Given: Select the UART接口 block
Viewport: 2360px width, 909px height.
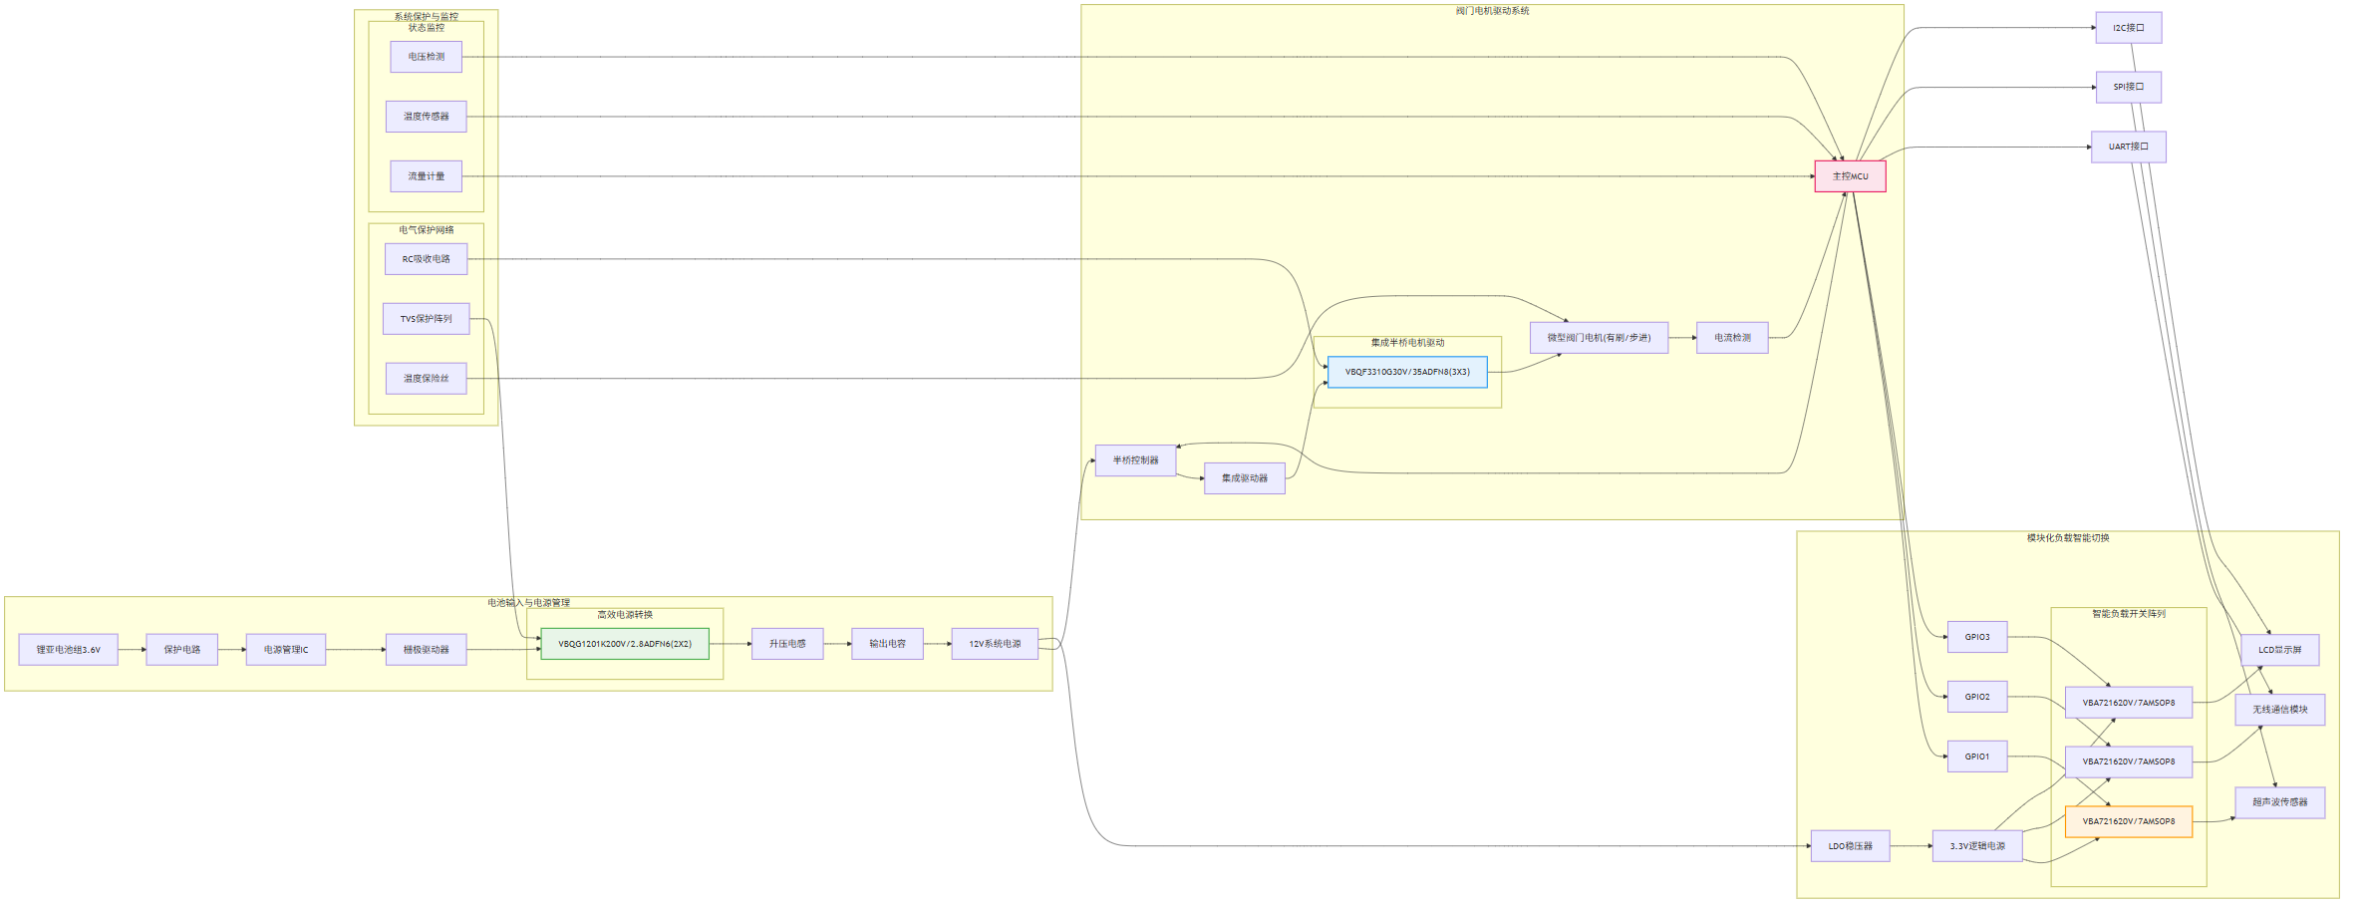Looking at the screenshot, I should [x=2129, y=147].
